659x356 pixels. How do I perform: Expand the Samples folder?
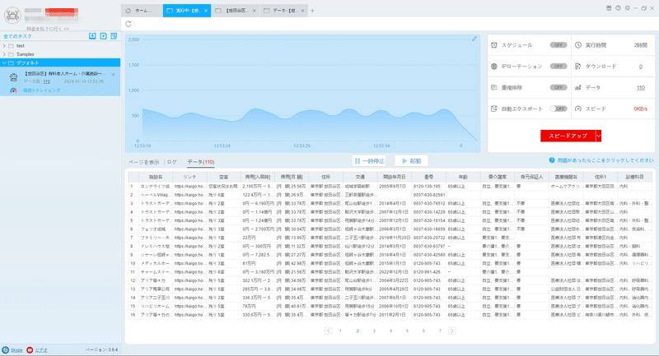(x=4, y=54)
